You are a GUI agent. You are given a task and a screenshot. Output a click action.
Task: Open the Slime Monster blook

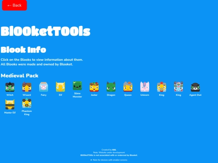coord(77,86)
